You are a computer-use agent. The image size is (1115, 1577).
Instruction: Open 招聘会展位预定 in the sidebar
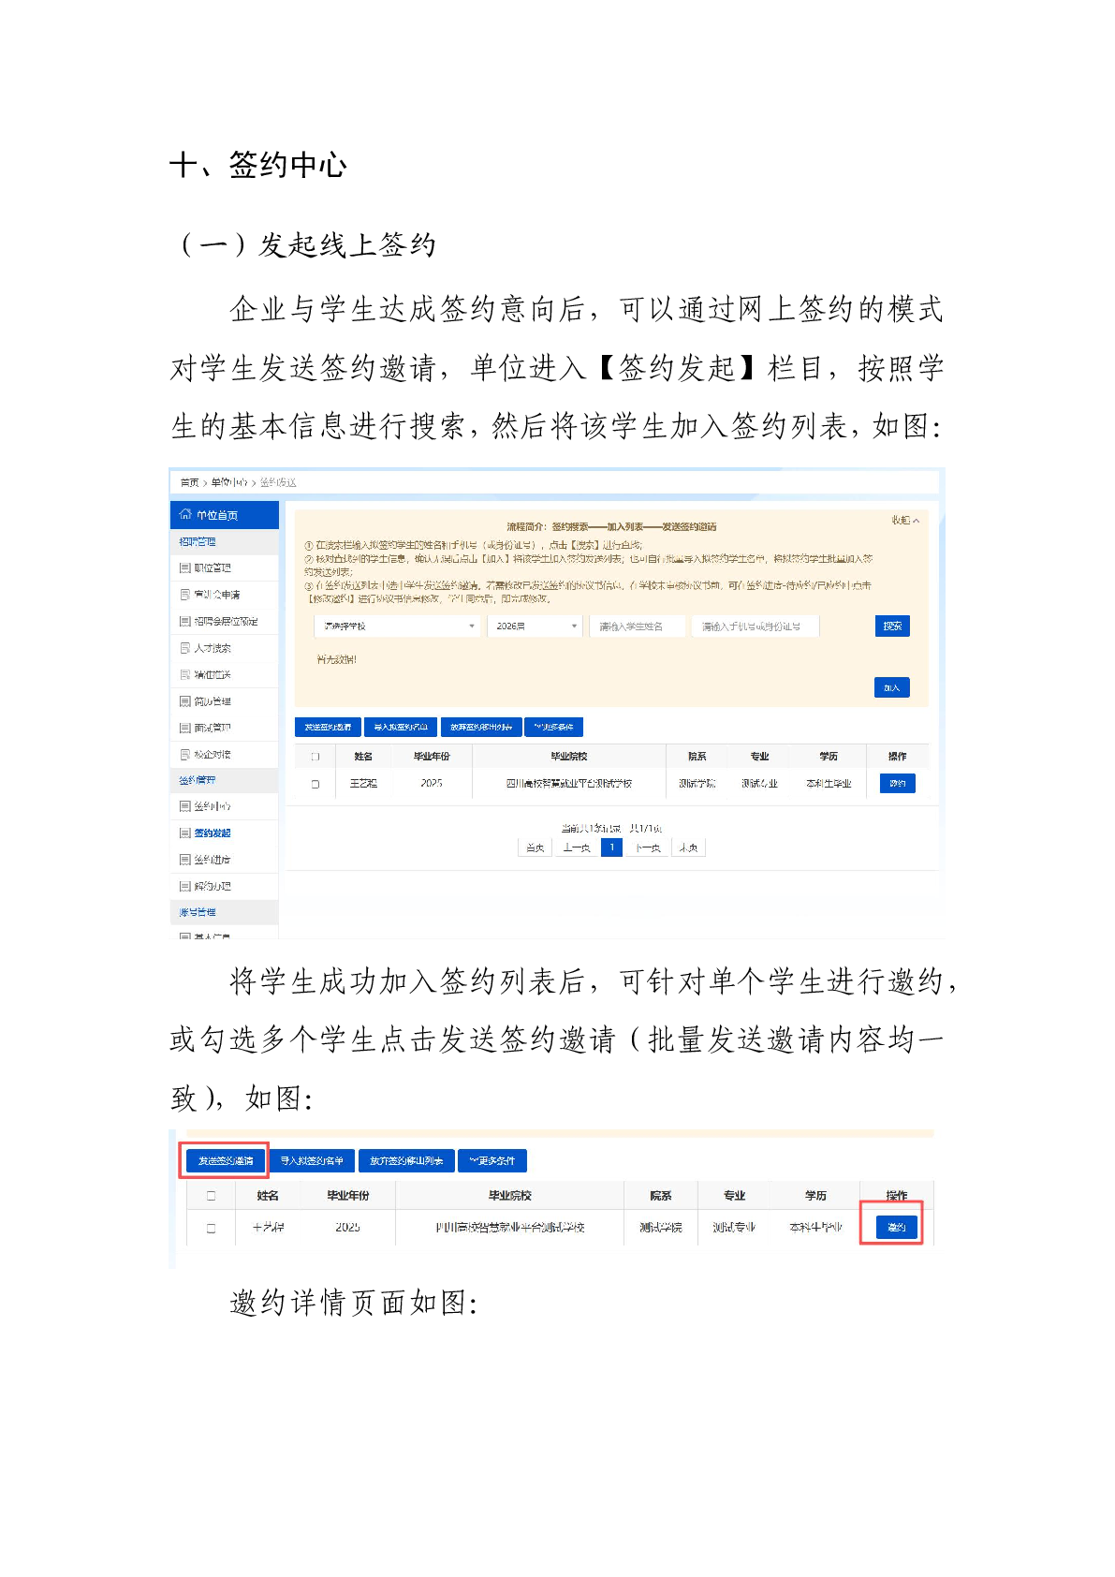226,621
